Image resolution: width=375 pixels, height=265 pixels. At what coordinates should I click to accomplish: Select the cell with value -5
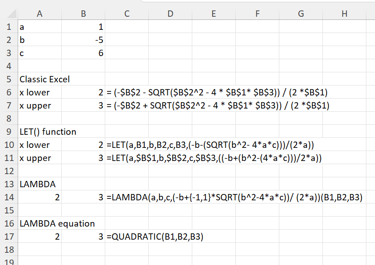tap(83, 40)
